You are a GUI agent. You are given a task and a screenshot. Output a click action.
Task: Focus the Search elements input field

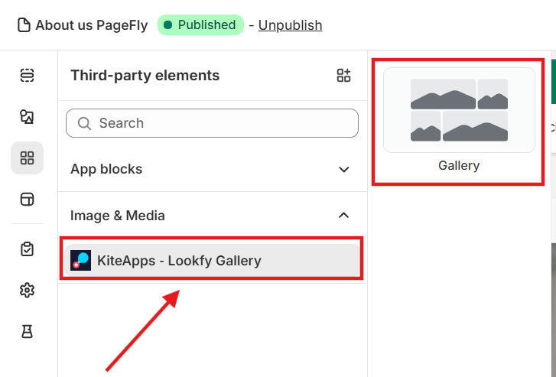click(212, 123)
